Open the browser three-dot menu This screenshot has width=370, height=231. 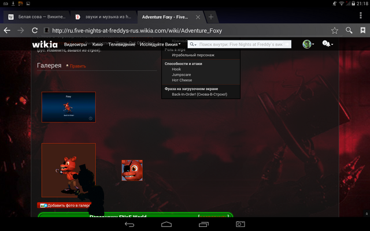coord(361,16)
